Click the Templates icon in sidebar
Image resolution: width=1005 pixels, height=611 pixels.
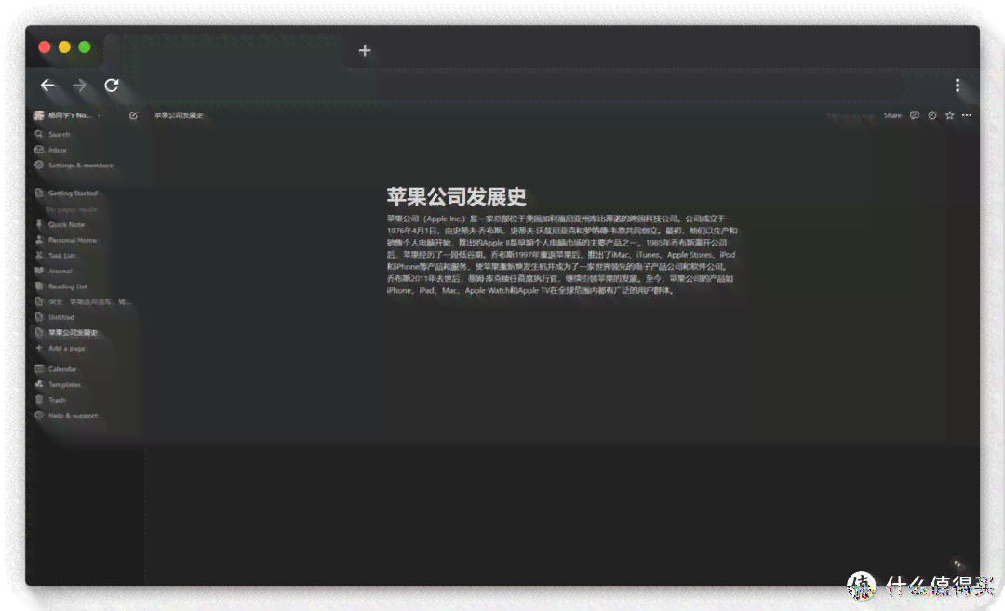pyautogui.click(x=39, y=384)
